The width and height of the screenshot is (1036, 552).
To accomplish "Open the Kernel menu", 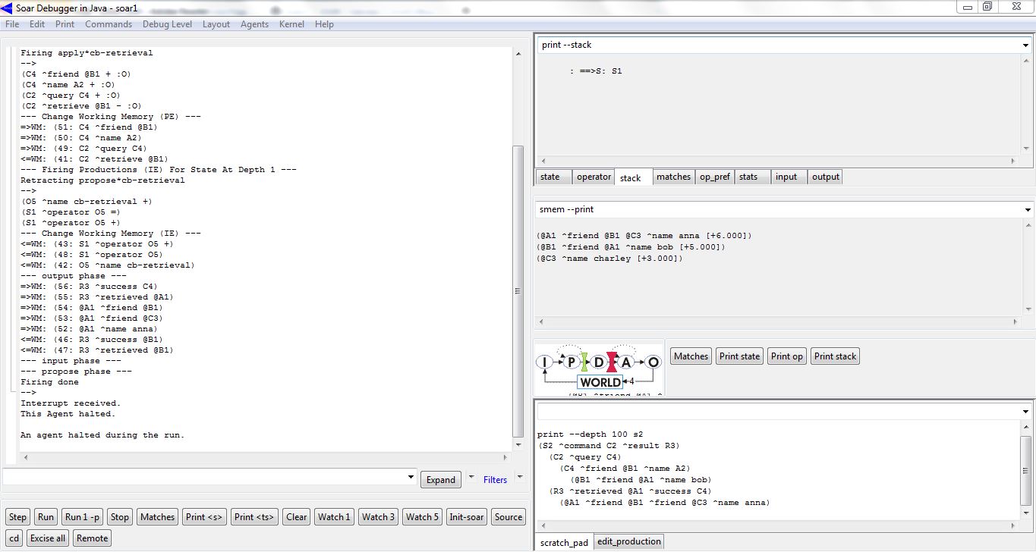I will 291,24.
